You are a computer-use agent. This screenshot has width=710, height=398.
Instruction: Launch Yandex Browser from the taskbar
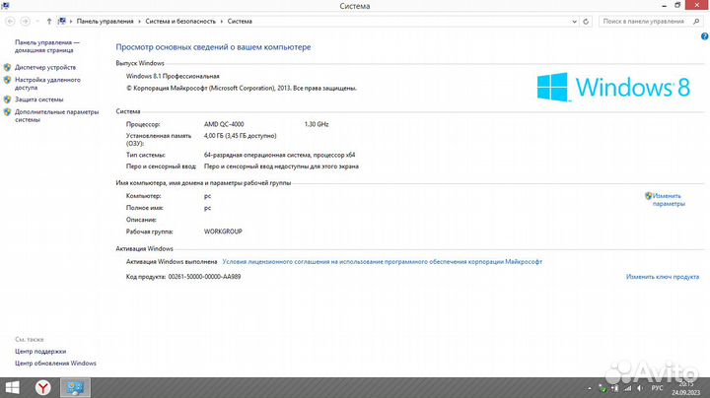tap(43, 387)
